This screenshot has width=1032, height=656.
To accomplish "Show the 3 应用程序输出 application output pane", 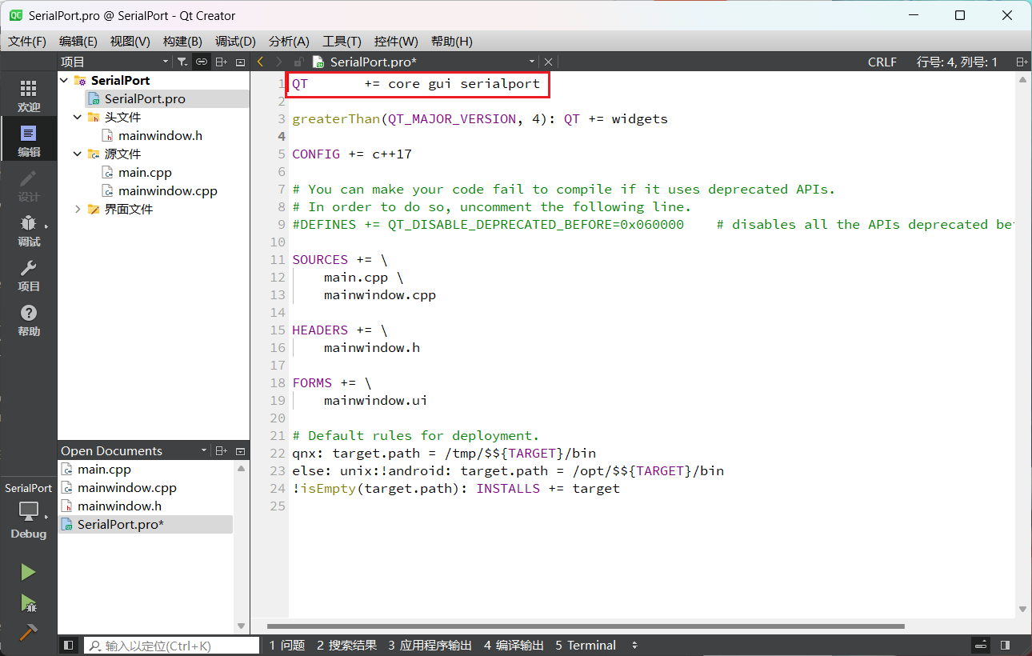I will (430, 645).
